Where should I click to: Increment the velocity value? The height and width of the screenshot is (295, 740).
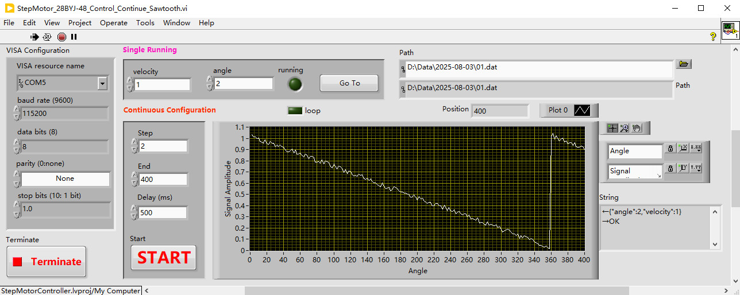click(x=129, y=81)
